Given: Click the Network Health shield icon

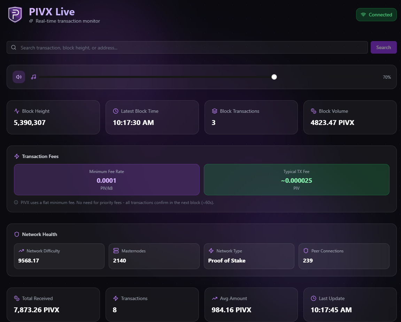Looking at the screenshot, I should tap(17, 234).
